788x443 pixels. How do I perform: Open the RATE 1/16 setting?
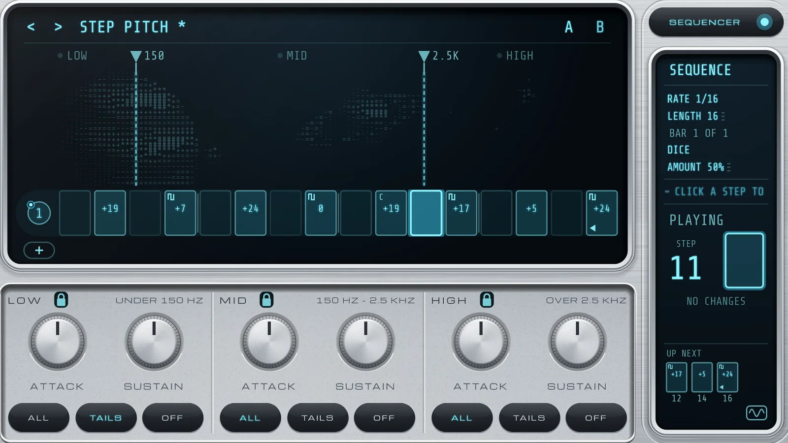tap(692, 99)
